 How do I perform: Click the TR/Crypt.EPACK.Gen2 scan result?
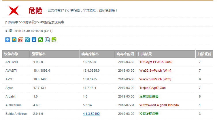(156, 62)
